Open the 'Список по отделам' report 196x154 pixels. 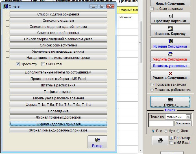pyautogui.click(x=58, y=21)
